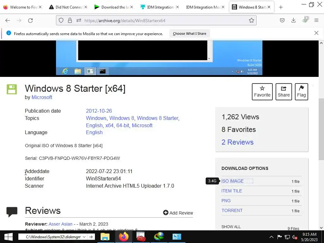This screenshot has height=243, width=324.
Task: Open the Firefox downloads panel
Action: [x=293, y=20]
